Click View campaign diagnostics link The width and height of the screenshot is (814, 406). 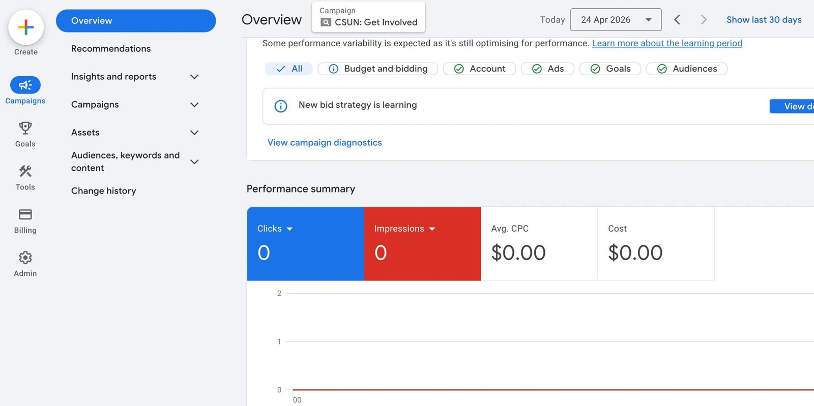point(325,143)
